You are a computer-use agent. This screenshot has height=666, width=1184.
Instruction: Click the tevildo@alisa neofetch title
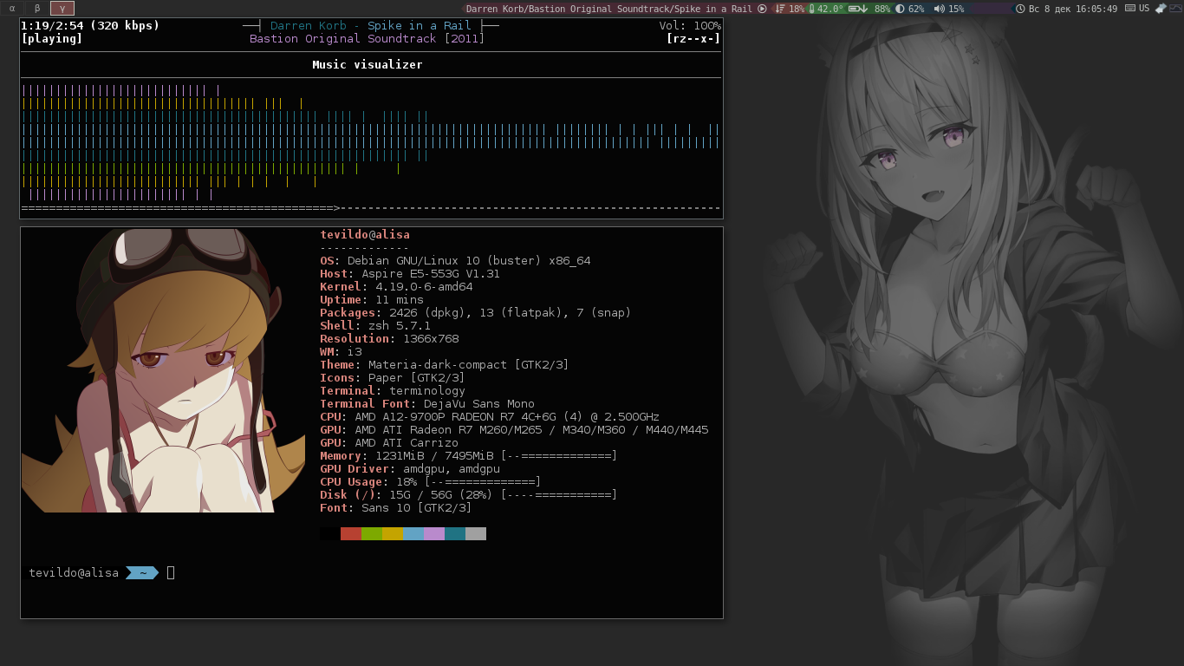(x=365, y=235)
